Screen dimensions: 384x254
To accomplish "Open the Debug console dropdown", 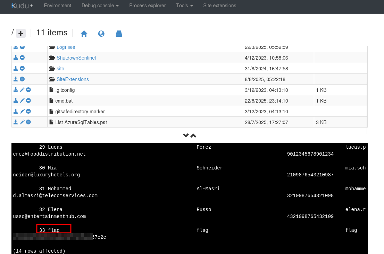I will pos(100,6).
